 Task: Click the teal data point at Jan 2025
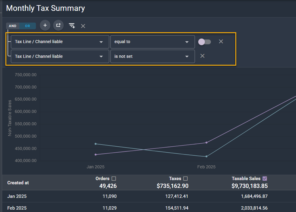(x=96, y=144)
